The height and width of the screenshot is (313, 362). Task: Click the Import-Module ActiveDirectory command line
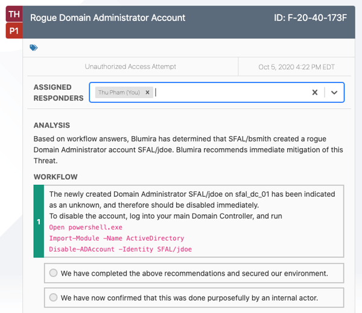coord(116,238)
